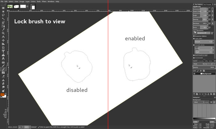Image resolution: width=216 pixels, height=129 pixels.
Task: Toggle Smooth stroke checkbox
Action: [194, 45]
